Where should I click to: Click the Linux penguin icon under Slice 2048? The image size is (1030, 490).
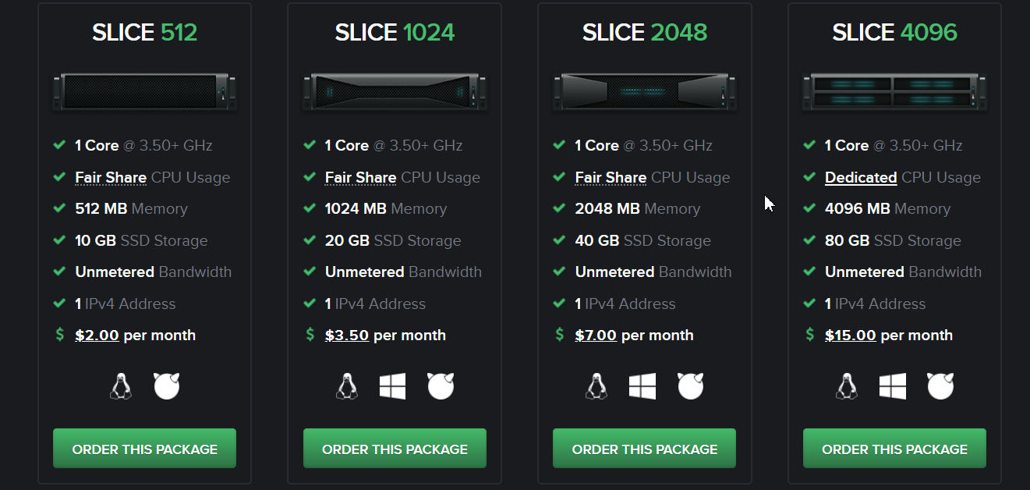(x=596, y=385)
